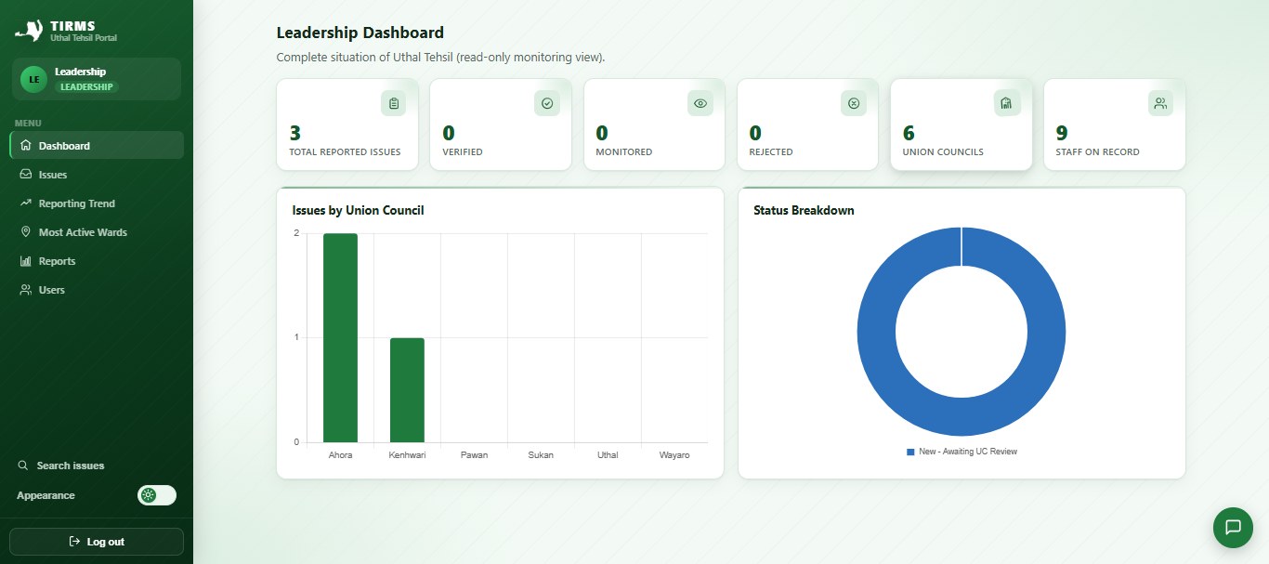Click the building icon on Union Councils card
The height and width of the screenshot is (564, 1269).
(1007, 103)
